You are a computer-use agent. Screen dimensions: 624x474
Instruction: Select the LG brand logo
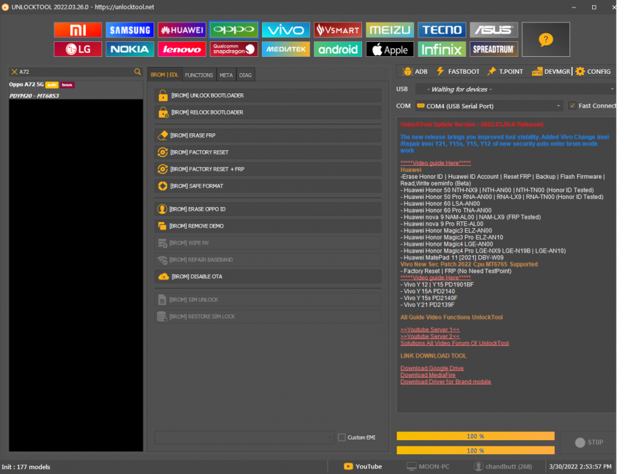[78, 49]
